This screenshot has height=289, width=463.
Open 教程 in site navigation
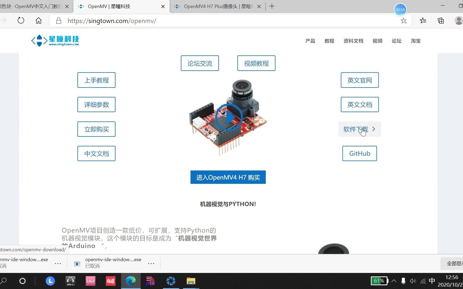[329, 41]
